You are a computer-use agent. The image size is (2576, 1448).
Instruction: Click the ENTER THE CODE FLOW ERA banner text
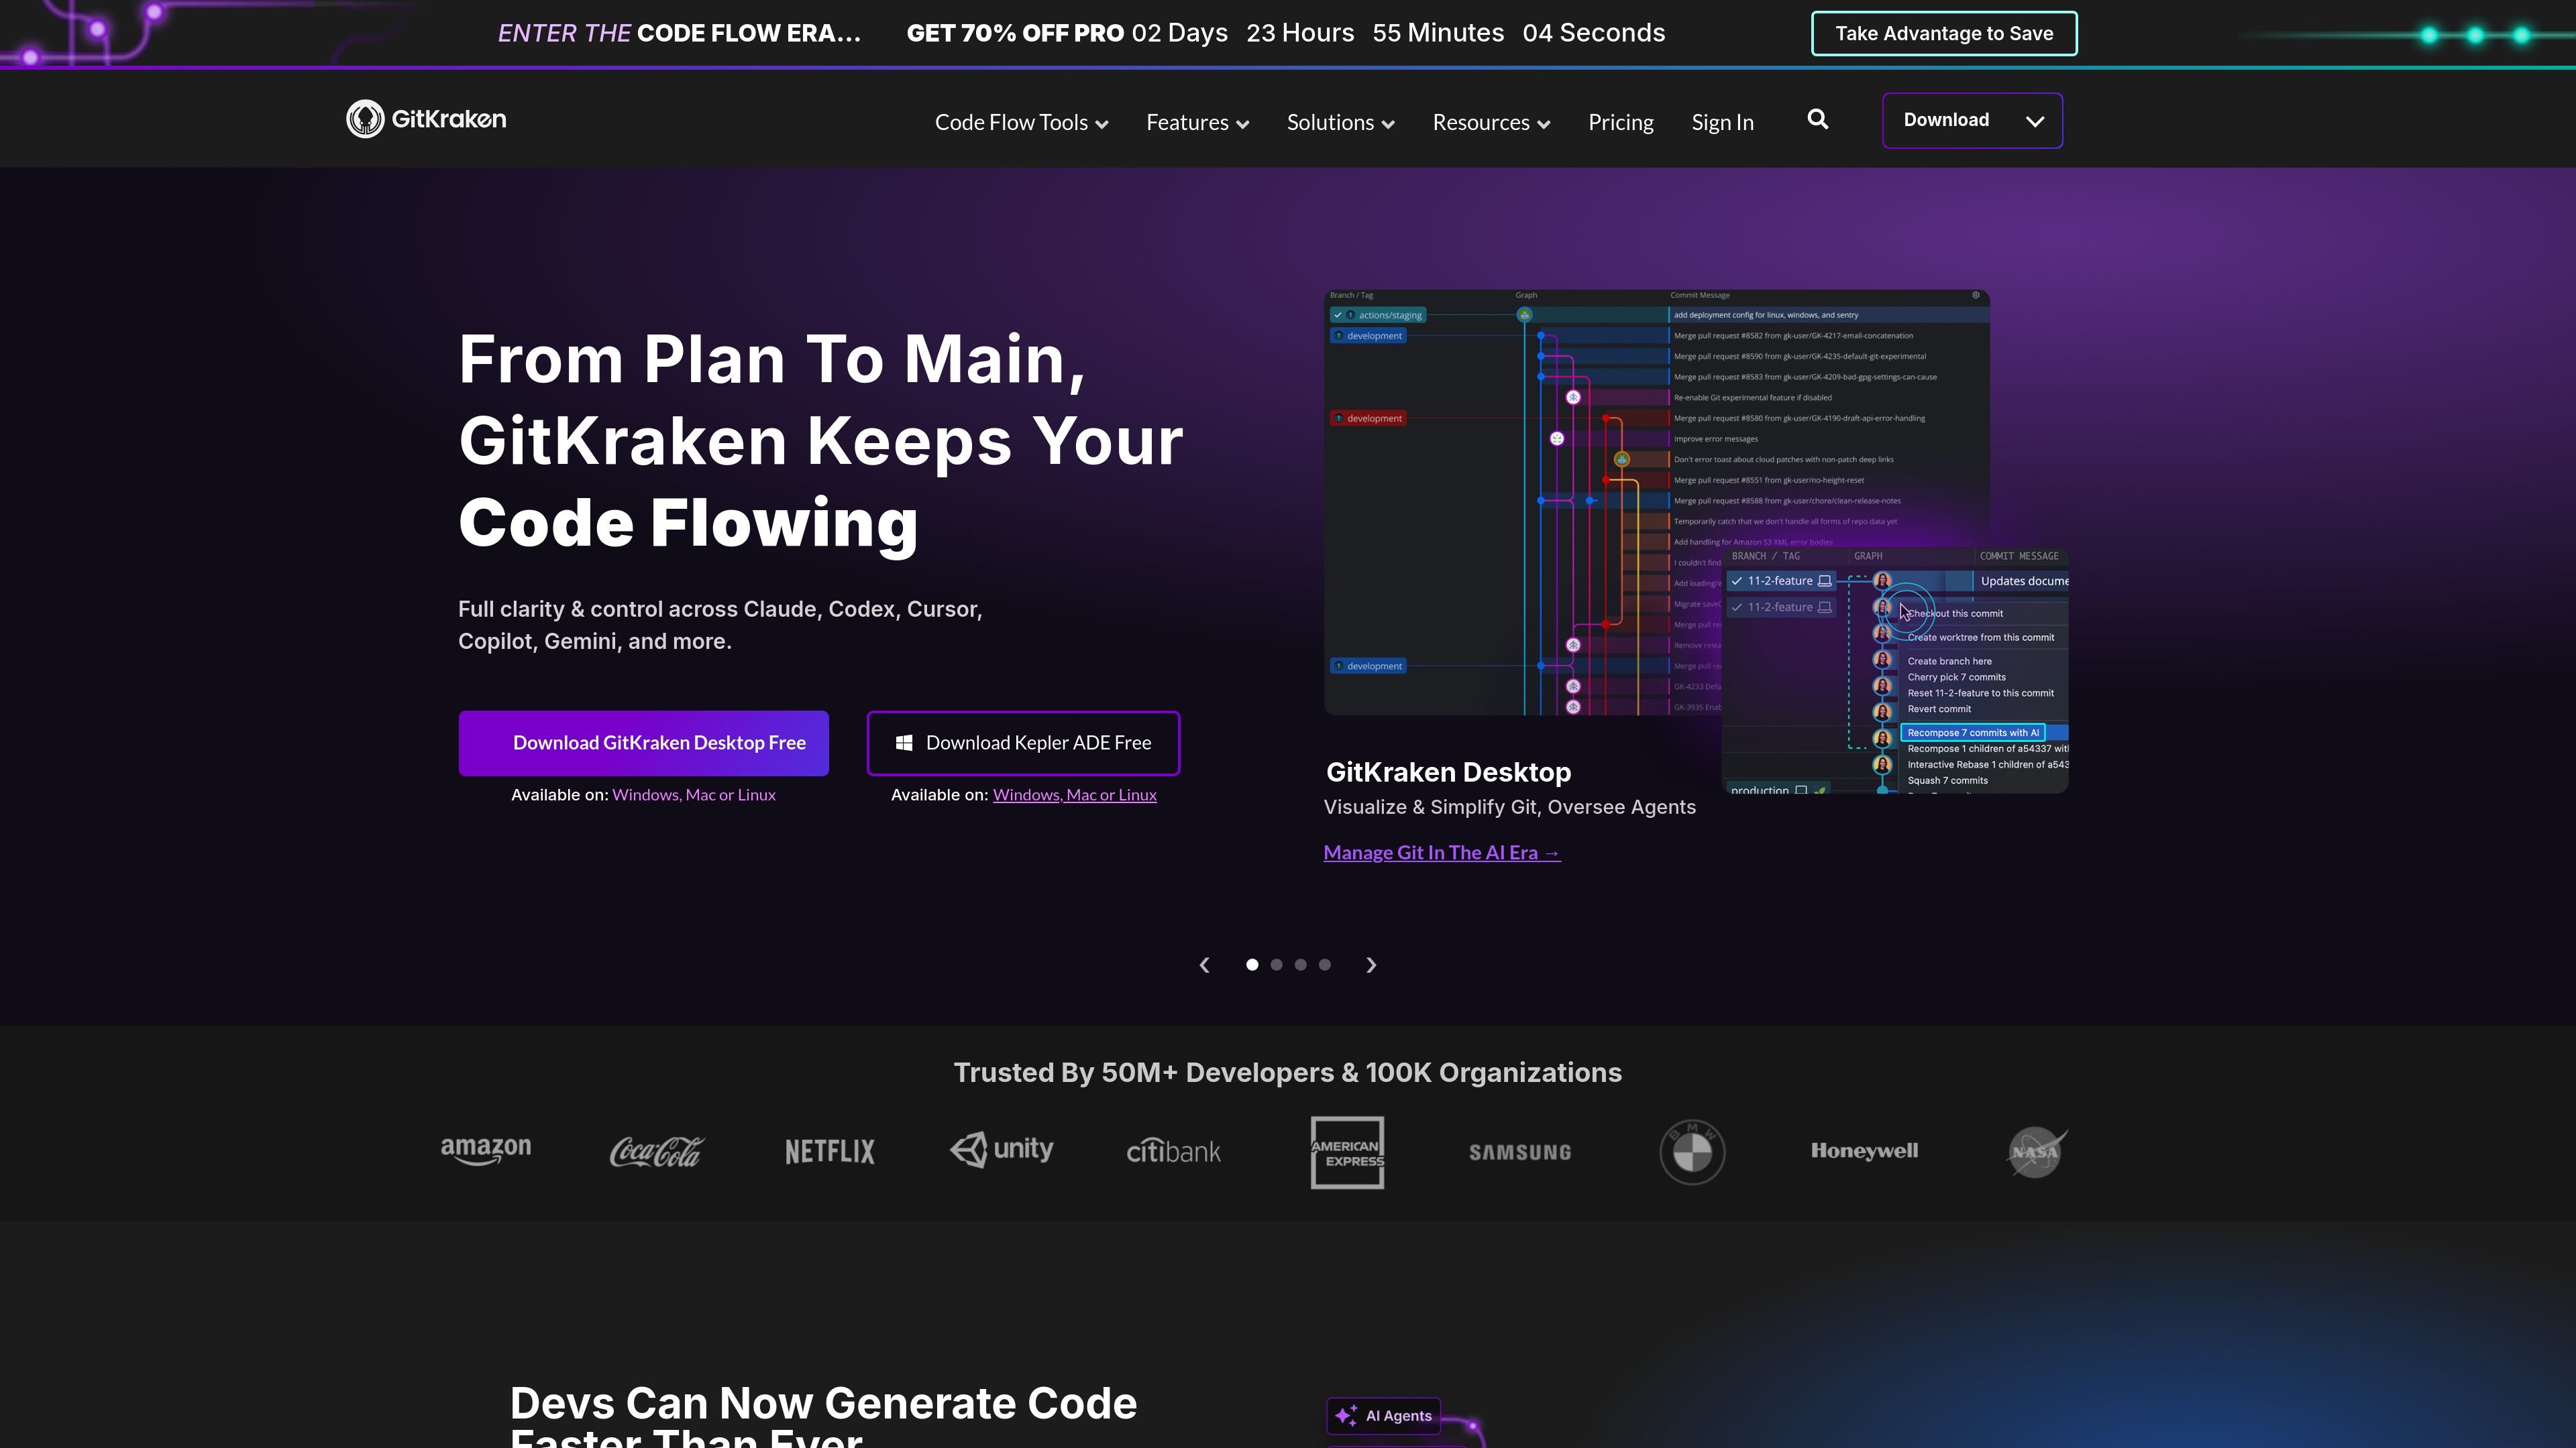click(679, 33)
